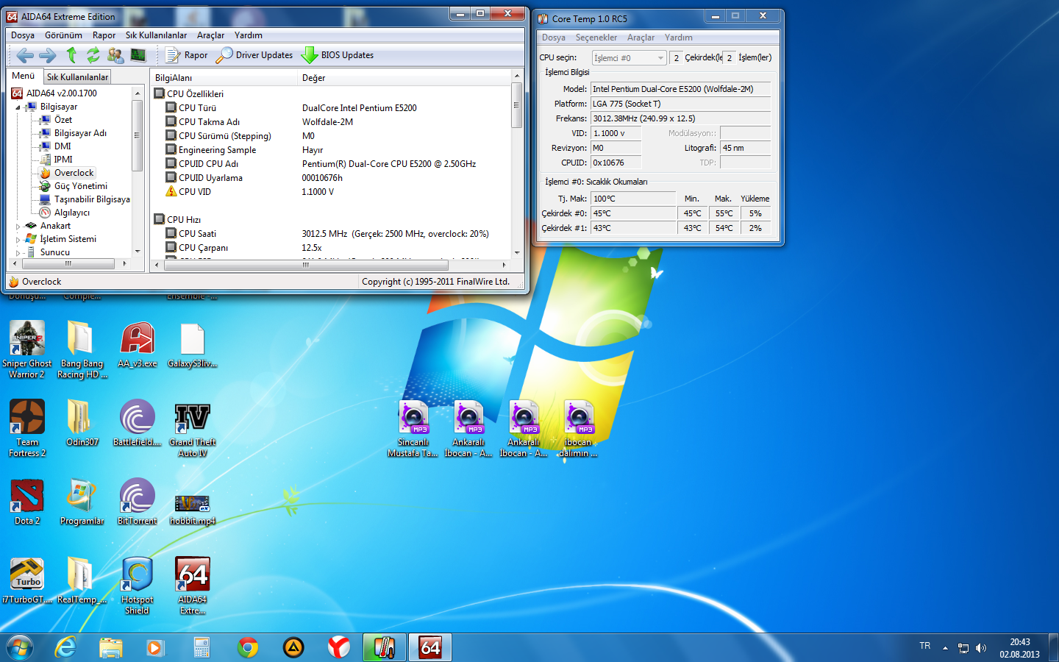Select DMI in the AIDA64 tree
The image size is (1059, 662).
click(63, 146)
